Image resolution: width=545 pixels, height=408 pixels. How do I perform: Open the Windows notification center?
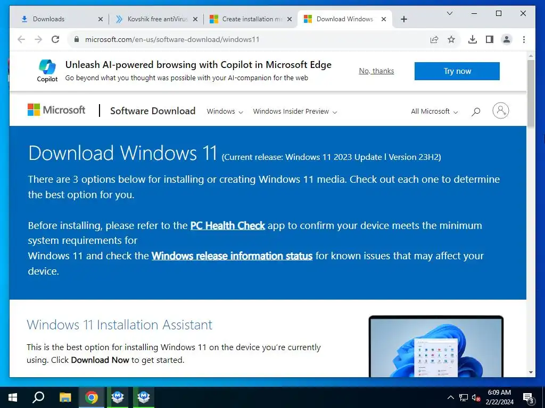tap(529, 397)
